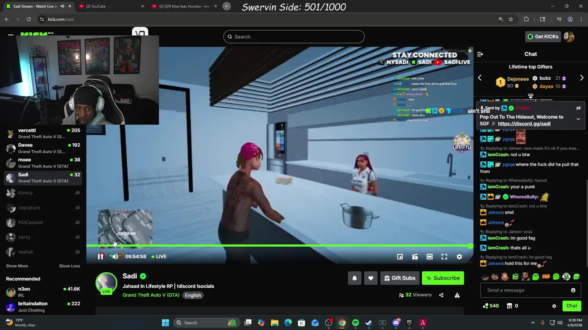The height and width of the screenshot is (330, 588).
Task: Open recommended britaindalton channel
Action: 43,307
